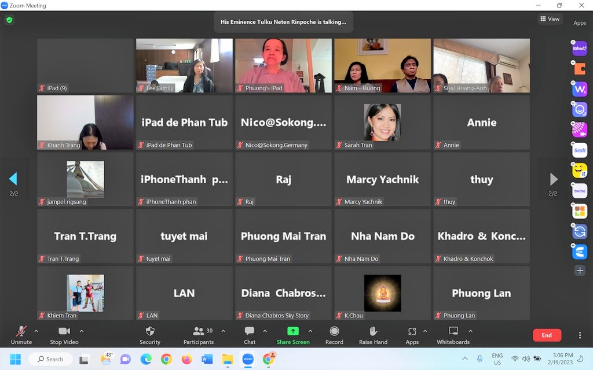This screenshot has width=593, height=370.
Task: Raise Hand in the meeting
Action: pyautogui.click(x=373, y=335)
